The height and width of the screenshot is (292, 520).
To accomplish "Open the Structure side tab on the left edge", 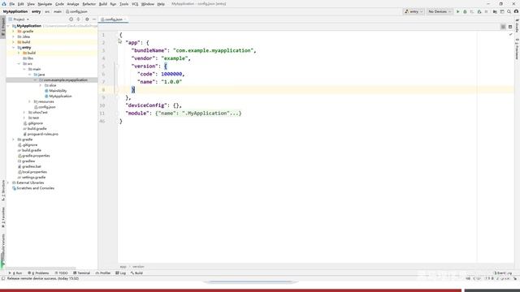I will point(3,191).
